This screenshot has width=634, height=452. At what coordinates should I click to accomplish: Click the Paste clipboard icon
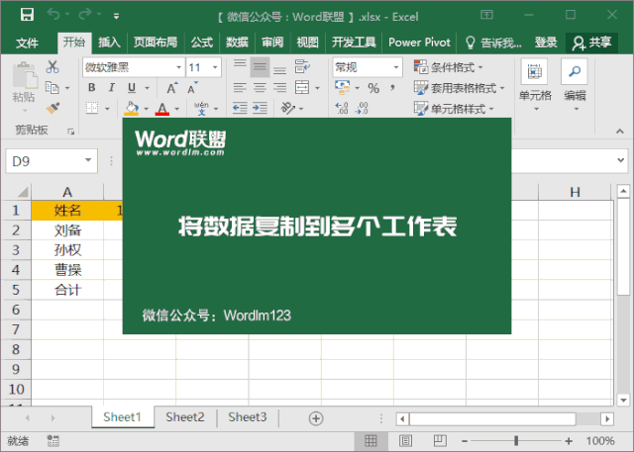(24, 75)
